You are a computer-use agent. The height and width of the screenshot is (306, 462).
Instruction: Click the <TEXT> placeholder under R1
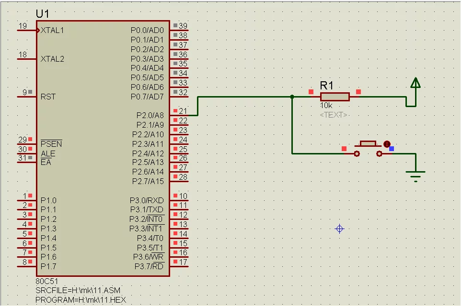pos(334,115)
